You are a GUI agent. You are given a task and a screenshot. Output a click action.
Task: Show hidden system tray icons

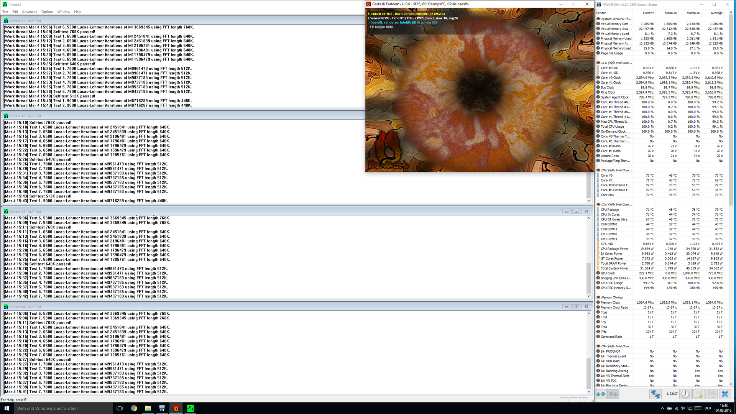tap(662, 408)
